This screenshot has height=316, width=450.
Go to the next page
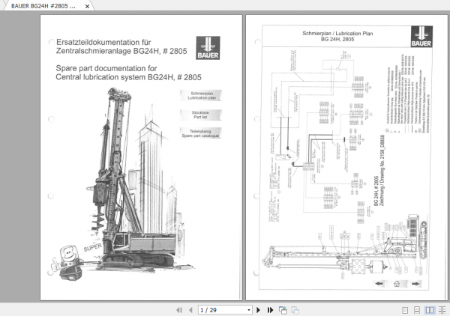point(258,310)
